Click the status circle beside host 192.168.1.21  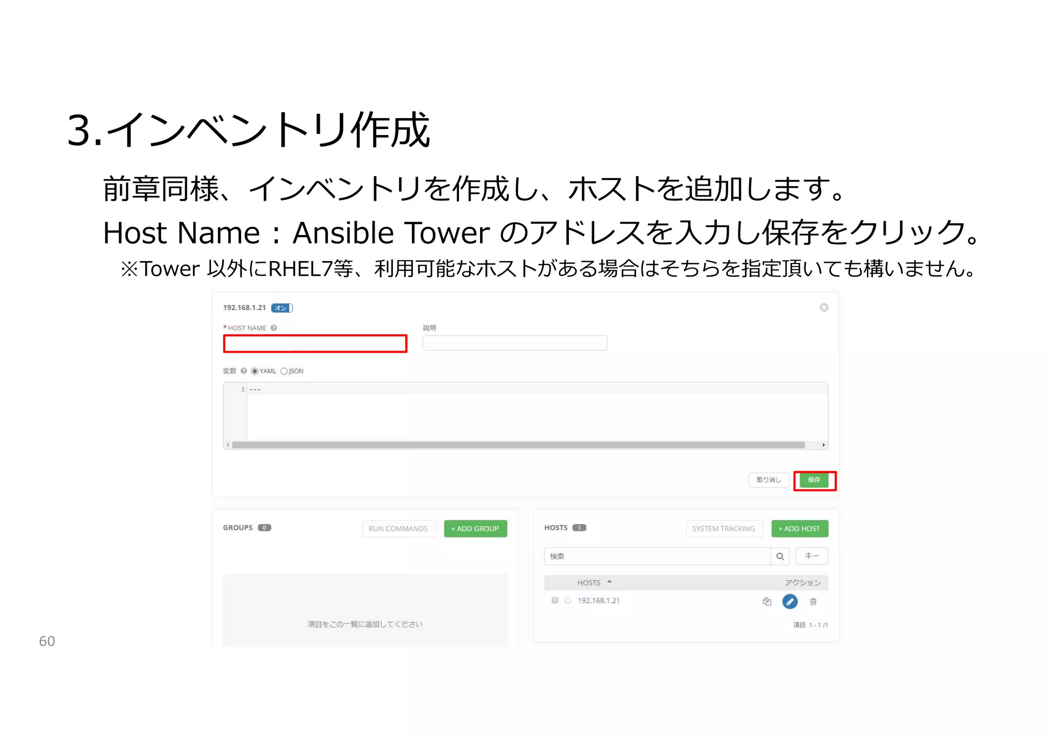(x=568, y=601)
